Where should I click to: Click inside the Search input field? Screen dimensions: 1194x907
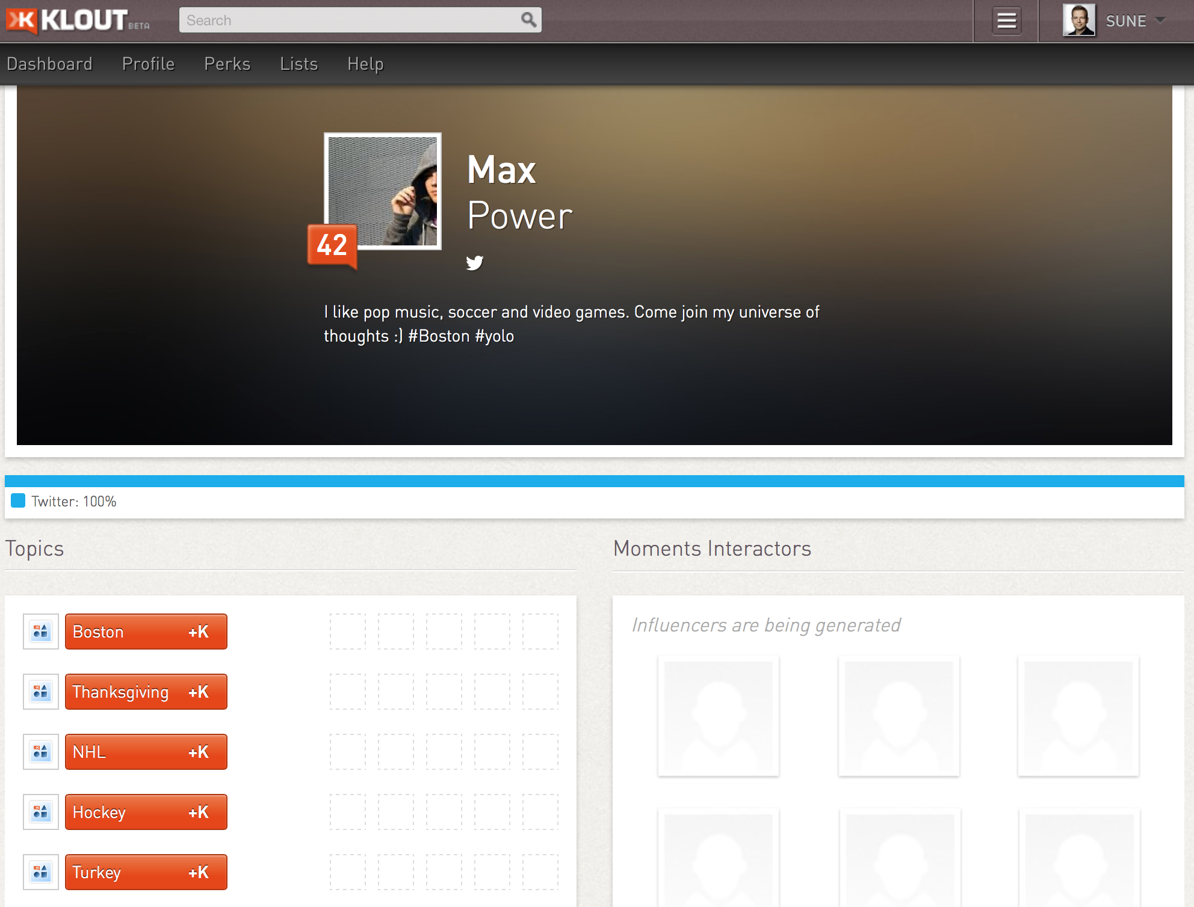(349, 20)
